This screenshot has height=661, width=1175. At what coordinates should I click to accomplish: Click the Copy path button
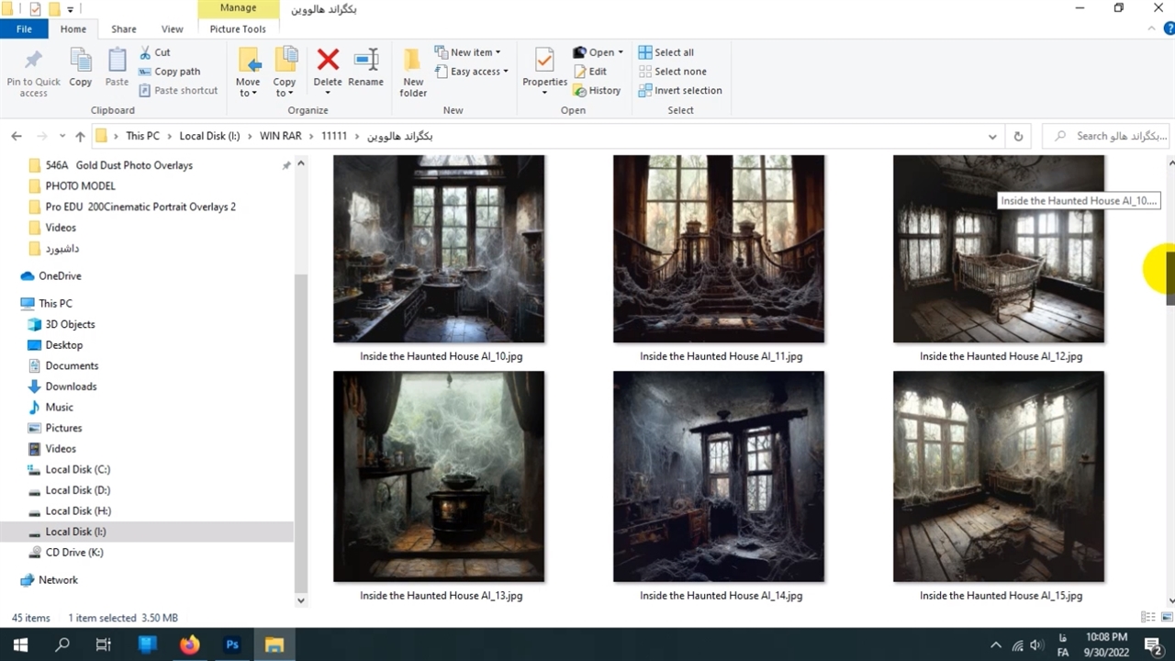coord(170,72)
